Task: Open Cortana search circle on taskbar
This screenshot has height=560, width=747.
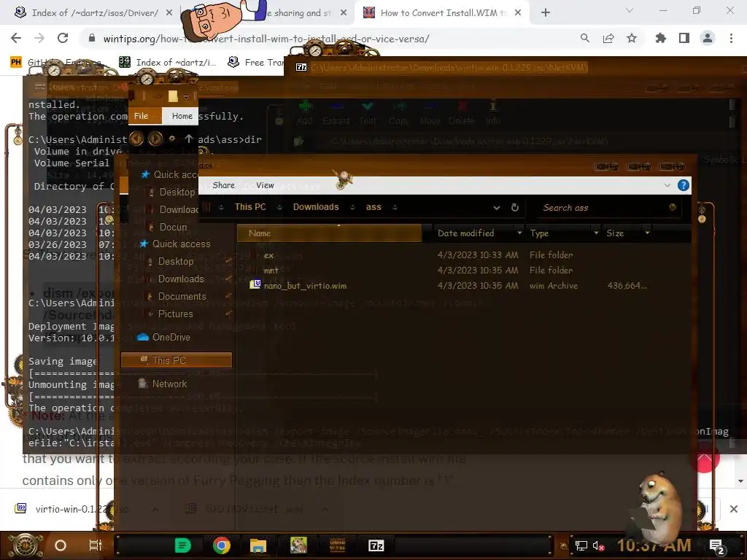Action: tap(61, 545)
